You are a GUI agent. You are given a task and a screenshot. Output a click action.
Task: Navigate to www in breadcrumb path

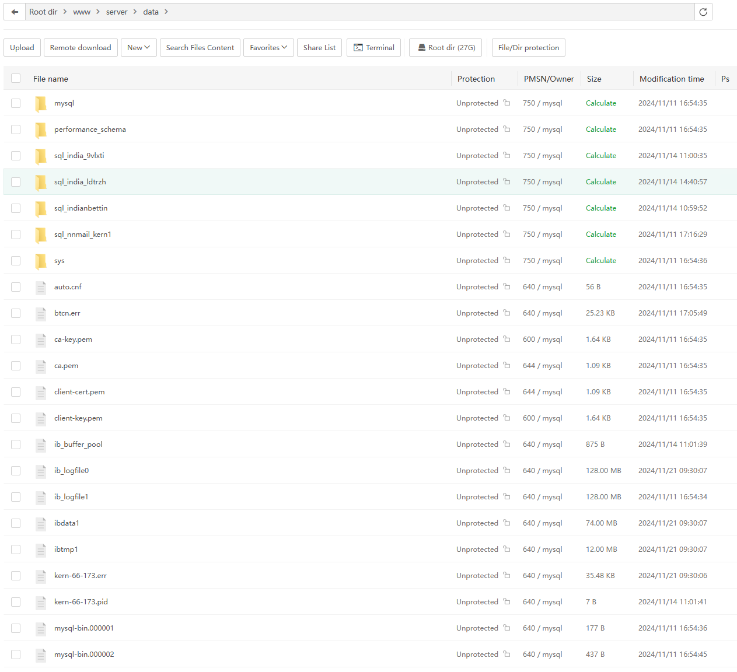tap(82, 12)
